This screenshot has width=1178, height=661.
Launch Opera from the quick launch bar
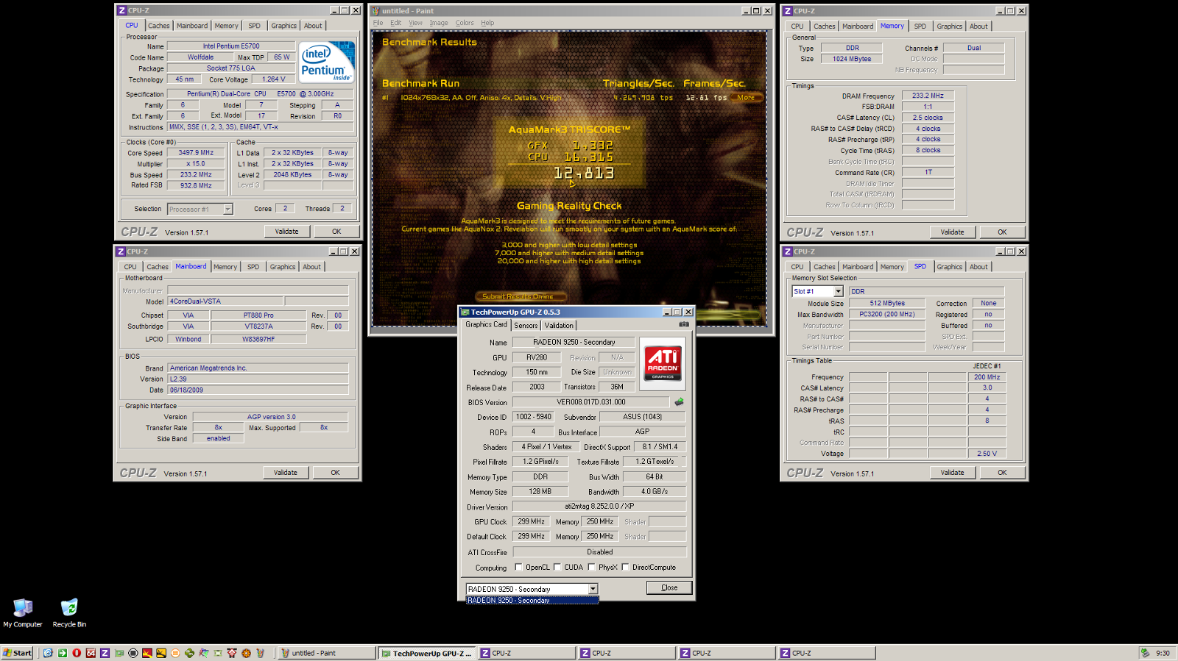pyautogui.click(x=77, y=653)
